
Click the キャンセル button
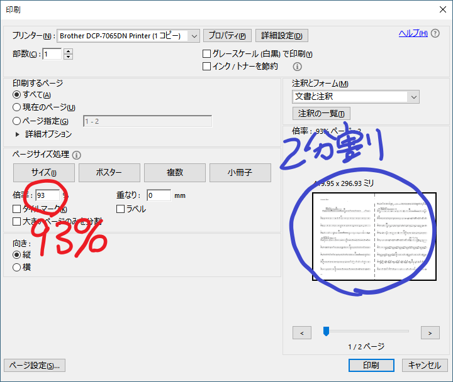(425, 365)
